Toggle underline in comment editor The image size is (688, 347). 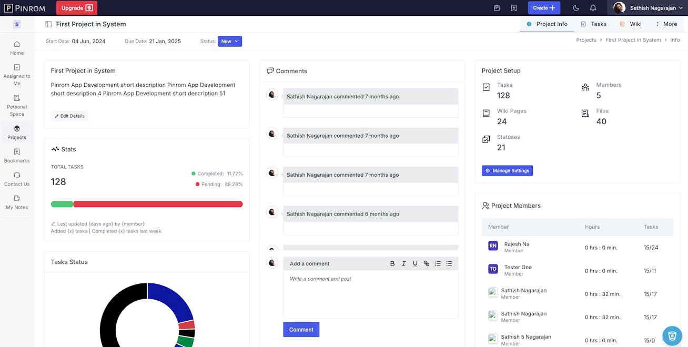(415, 263)
